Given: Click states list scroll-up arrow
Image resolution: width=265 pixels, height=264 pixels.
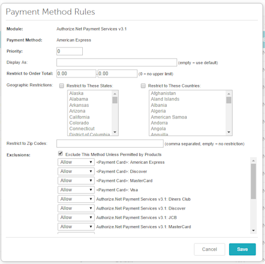Looking at the screenshot, I should pos(115,94).
